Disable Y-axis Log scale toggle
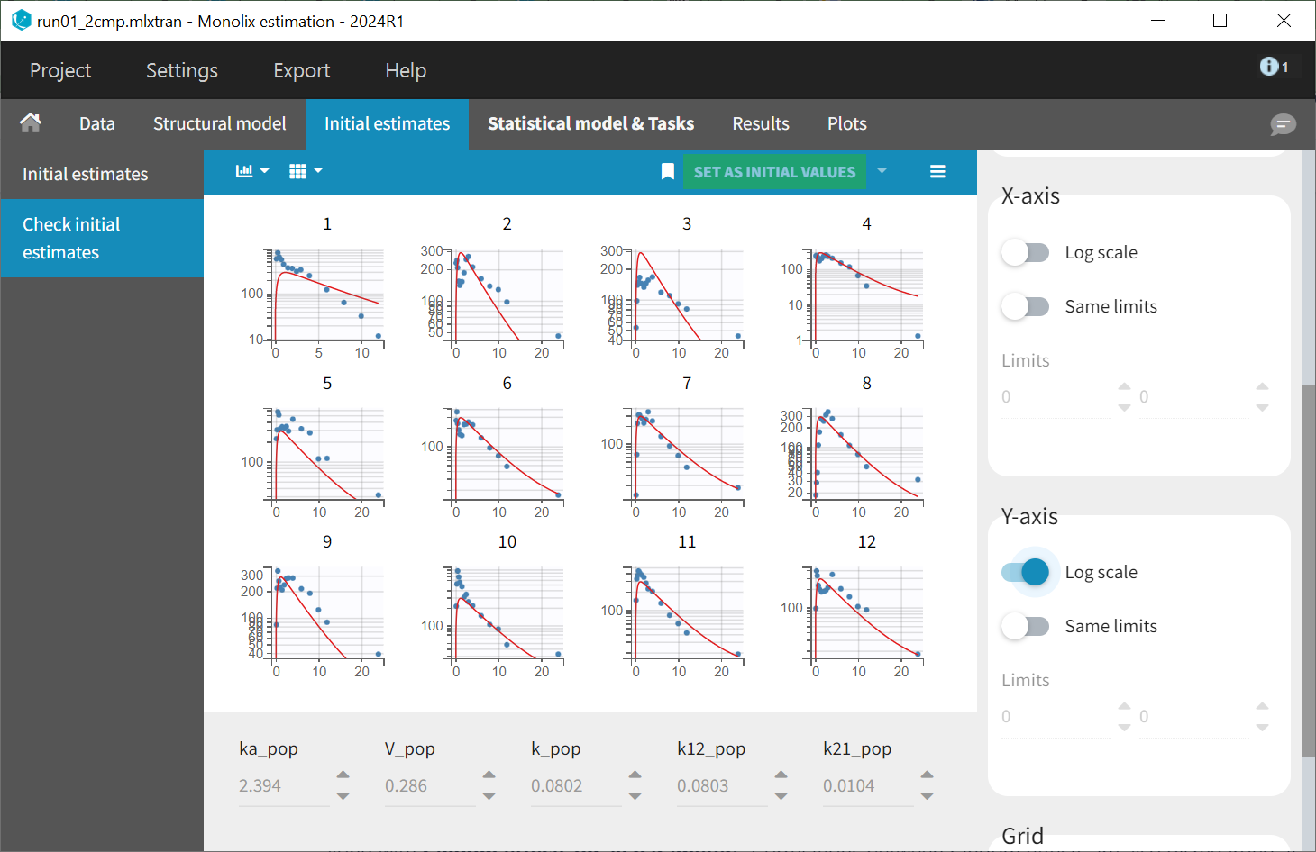 1026,573
